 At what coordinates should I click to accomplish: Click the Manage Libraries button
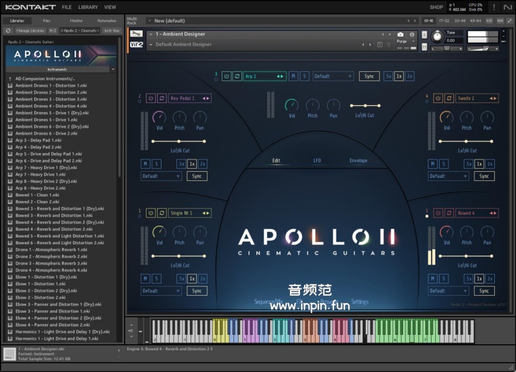tap(30, 30)
